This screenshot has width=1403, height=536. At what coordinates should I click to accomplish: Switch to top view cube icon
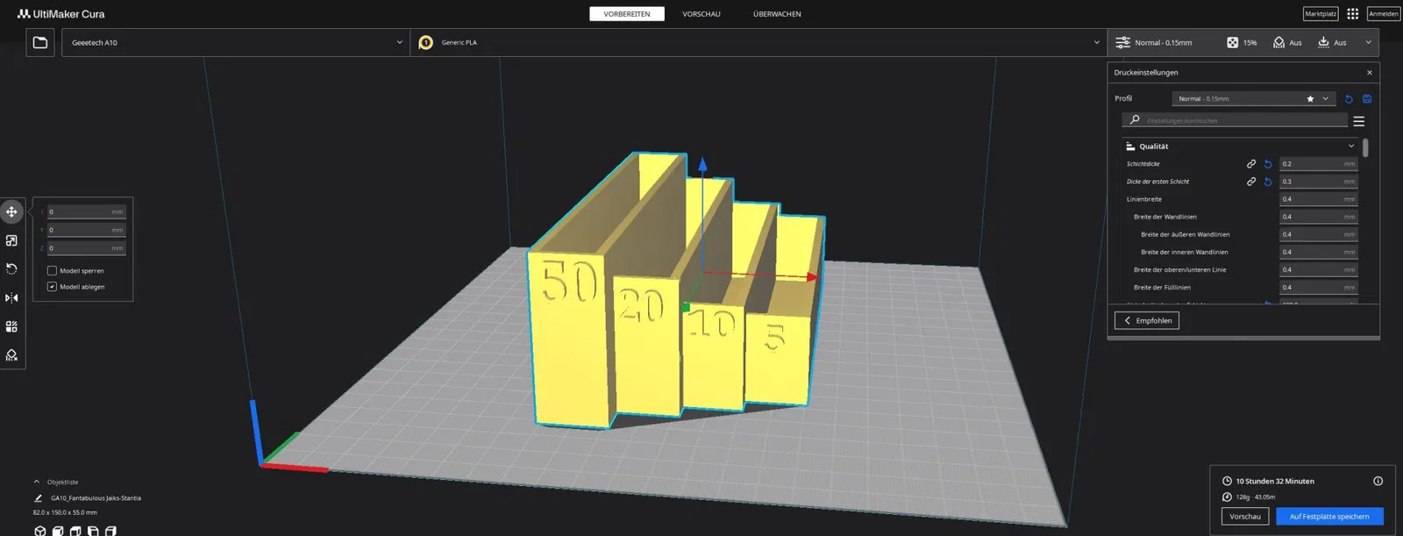(x=75, y=531)
